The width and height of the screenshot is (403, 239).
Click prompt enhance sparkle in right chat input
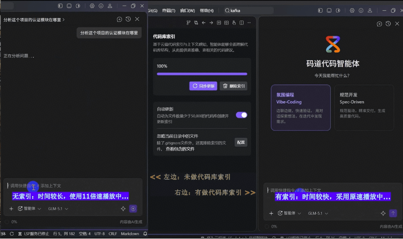click(x=383, y=213)
